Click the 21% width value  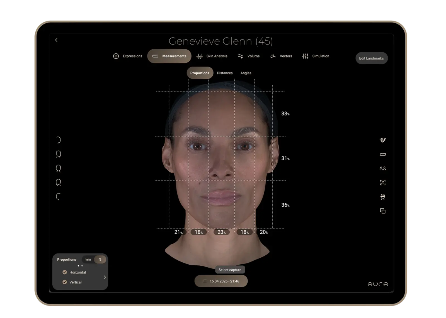point(178,232)
